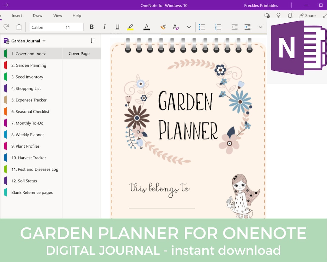Apply italic formatting
327x262 pixels.
click(x=104, y=27)
